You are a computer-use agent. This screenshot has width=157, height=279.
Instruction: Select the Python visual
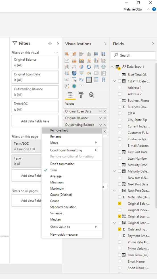point(81,80)
